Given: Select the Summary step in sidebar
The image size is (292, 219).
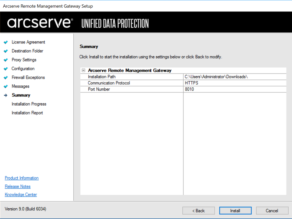Looking at the screenshot, I should pos(21,95).
